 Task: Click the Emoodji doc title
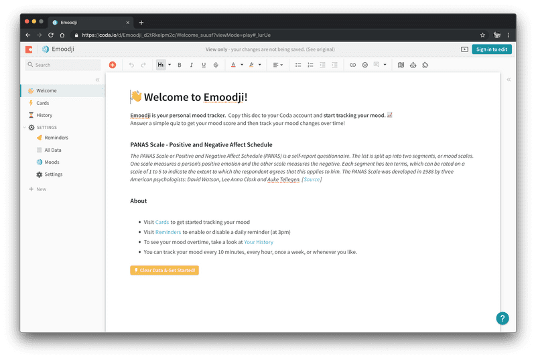(x=63, y=49)
